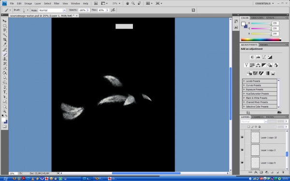
Task: Add a Black & White adjustment
Action: 264,65
